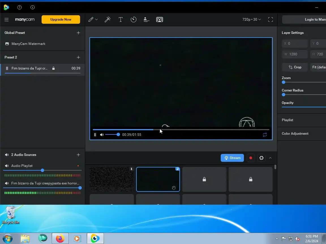Open the Lower Third tool
326x244 pixels.
(146, 19)
